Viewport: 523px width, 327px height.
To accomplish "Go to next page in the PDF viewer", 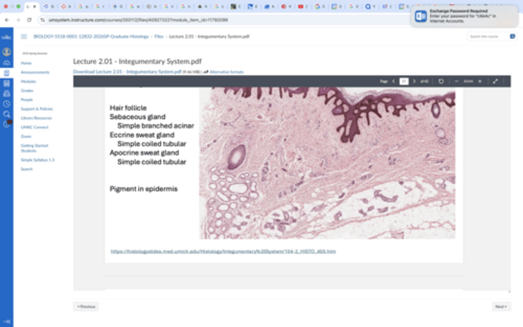I will (x=414, y=81).
